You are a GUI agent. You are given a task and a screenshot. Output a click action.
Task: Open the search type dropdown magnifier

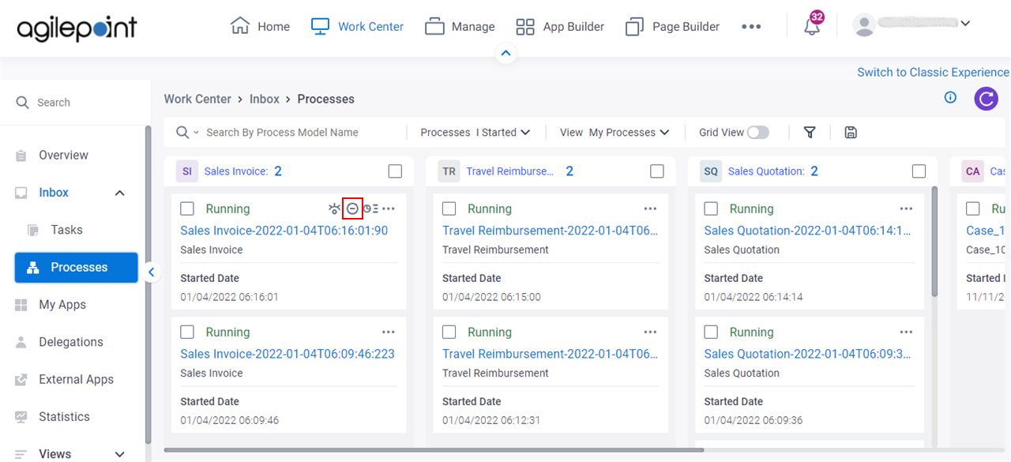point(187,132)
